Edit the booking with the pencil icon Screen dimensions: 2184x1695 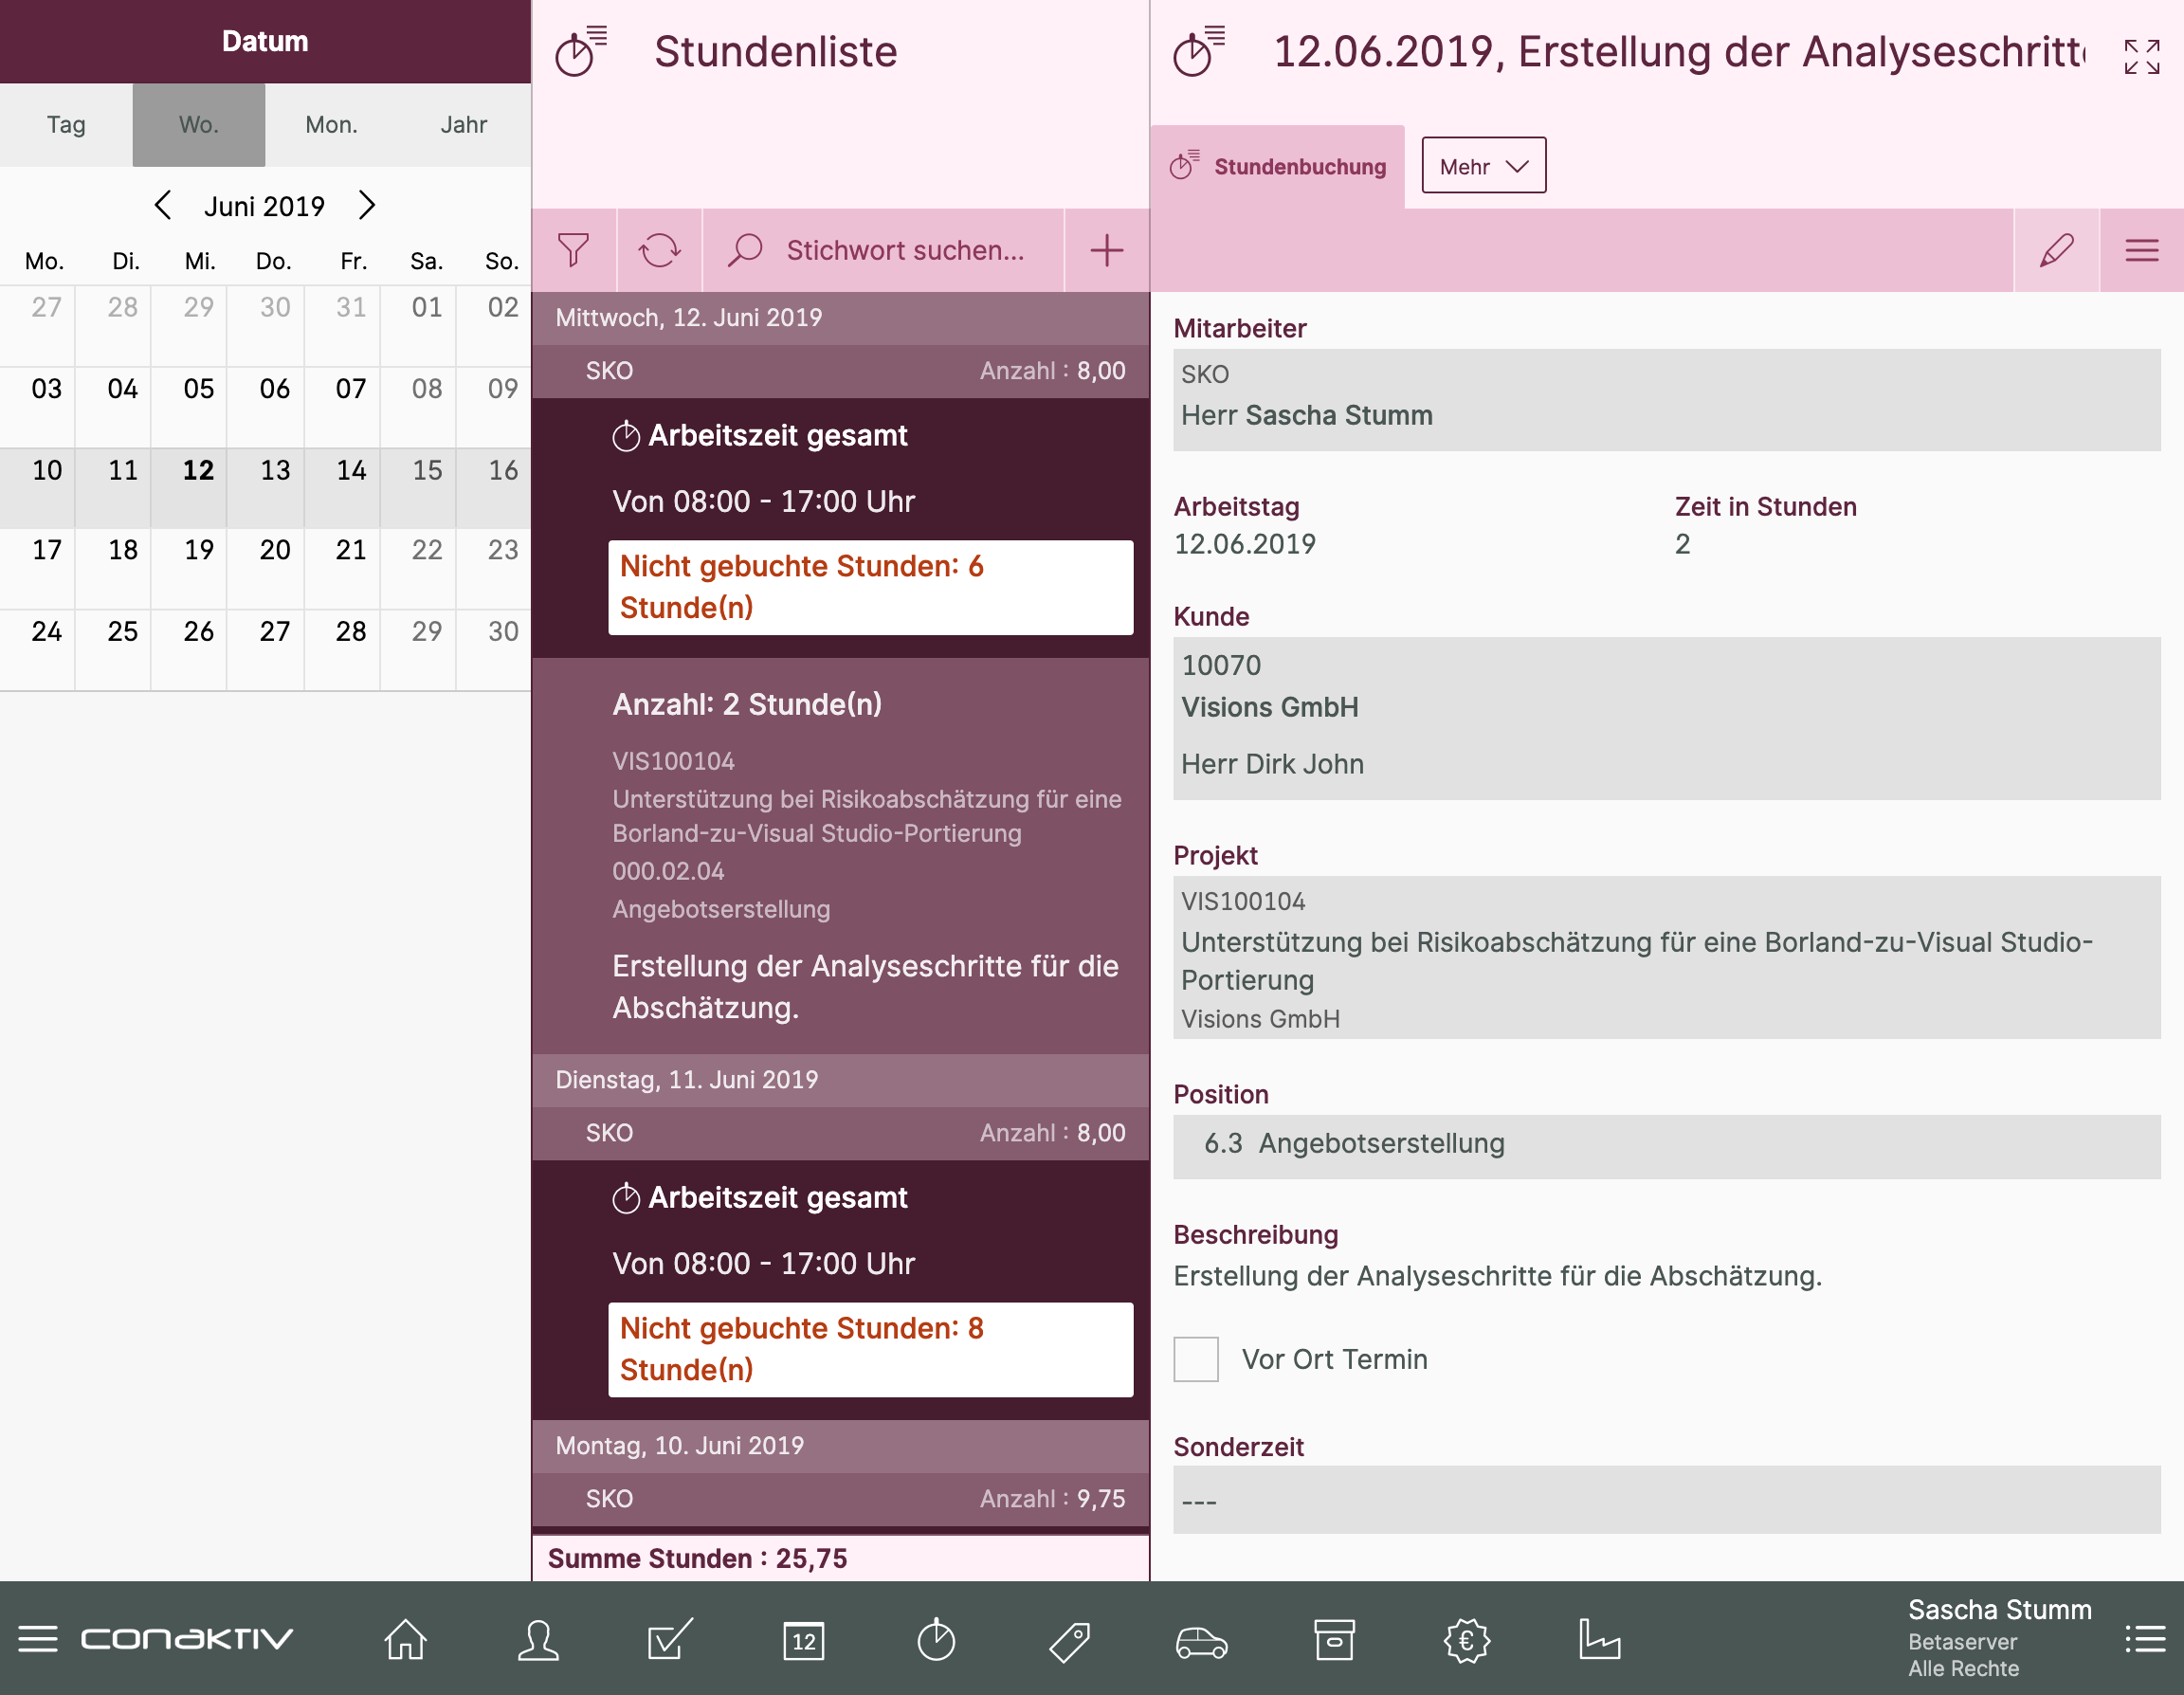click(2056, 250)
